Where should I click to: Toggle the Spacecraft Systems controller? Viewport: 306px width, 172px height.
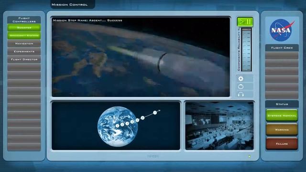[x=24, y=36]
